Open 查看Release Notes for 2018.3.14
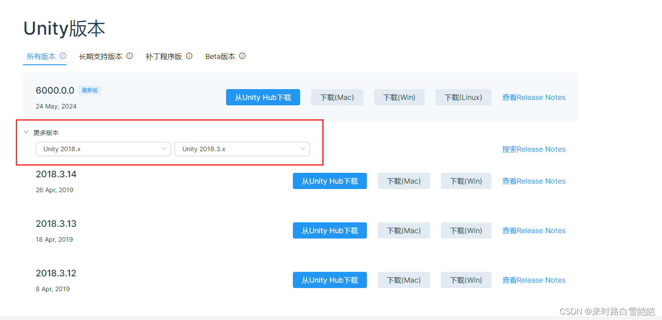The height and width of the screenshot is (320, 662). click(534, 181)
